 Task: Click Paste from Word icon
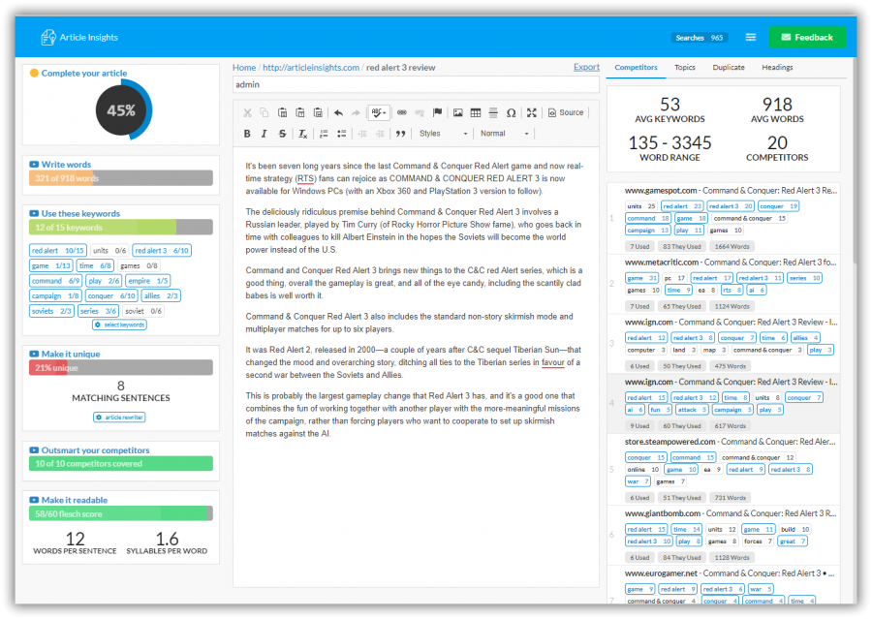click(318, 113)
